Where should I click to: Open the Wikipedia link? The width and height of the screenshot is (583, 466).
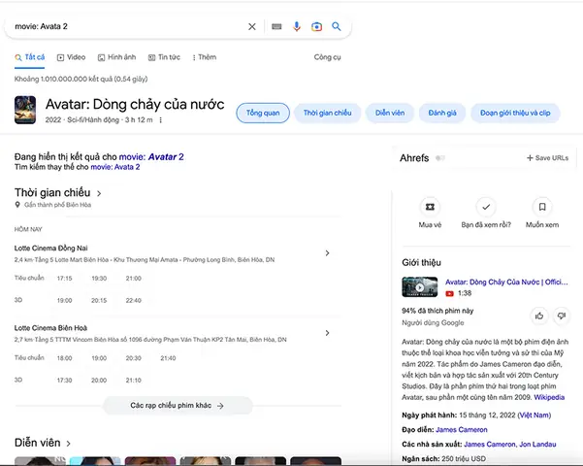[549, 397]
